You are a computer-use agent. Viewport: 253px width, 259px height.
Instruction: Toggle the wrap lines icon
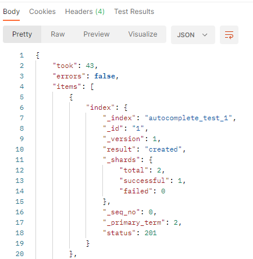pyautogui.click(x=229, y=35)
